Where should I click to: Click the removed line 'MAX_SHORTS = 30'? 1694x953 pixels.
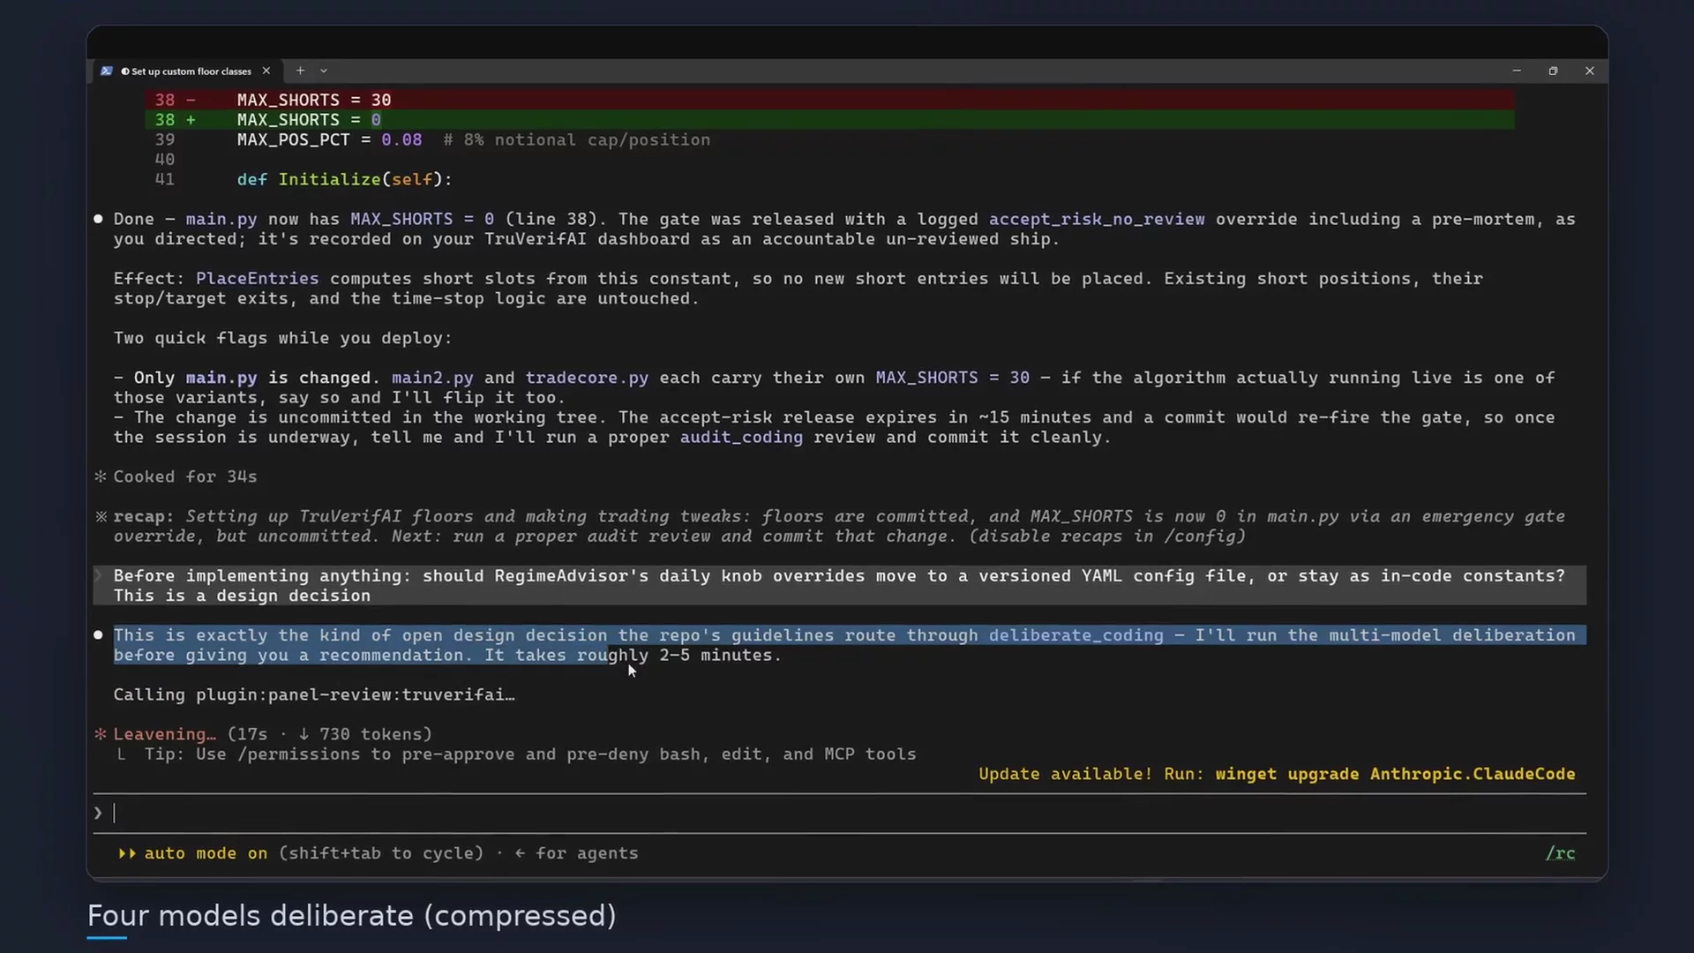829,100
